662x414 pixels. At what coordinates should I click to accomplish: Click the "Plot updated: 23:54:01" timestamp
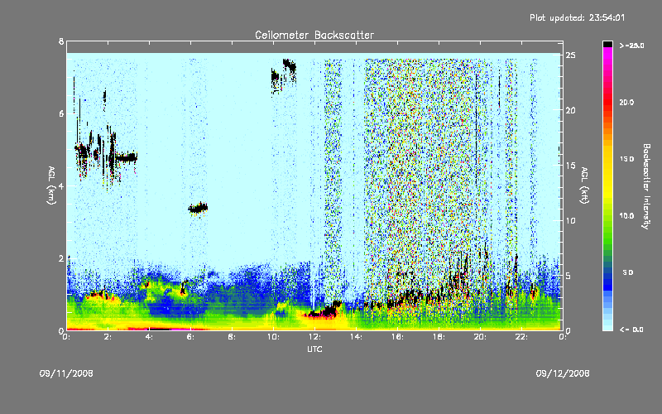[x=577, y=17]
